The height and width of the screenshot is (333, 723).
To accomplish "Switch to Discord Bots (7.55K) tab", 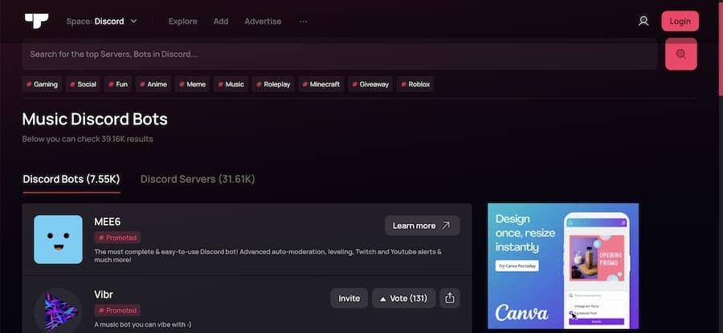I will (71, 179).
